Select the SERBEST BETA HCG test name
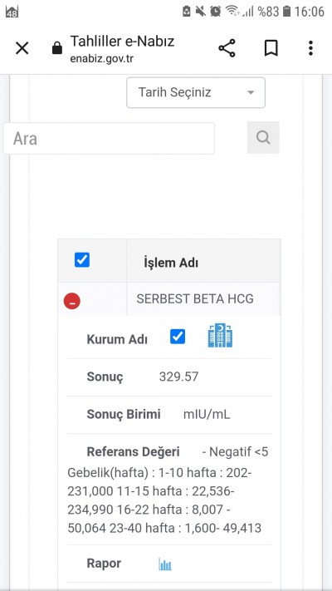Viewport: 332px width, 591px height. (x=194, y=299)
